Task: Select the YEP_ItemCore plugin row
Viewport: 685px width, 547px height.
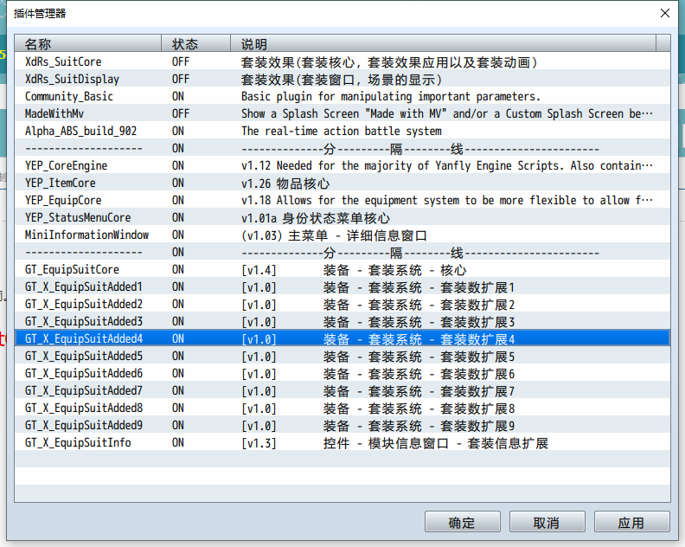Action: [x=342, y=183]
